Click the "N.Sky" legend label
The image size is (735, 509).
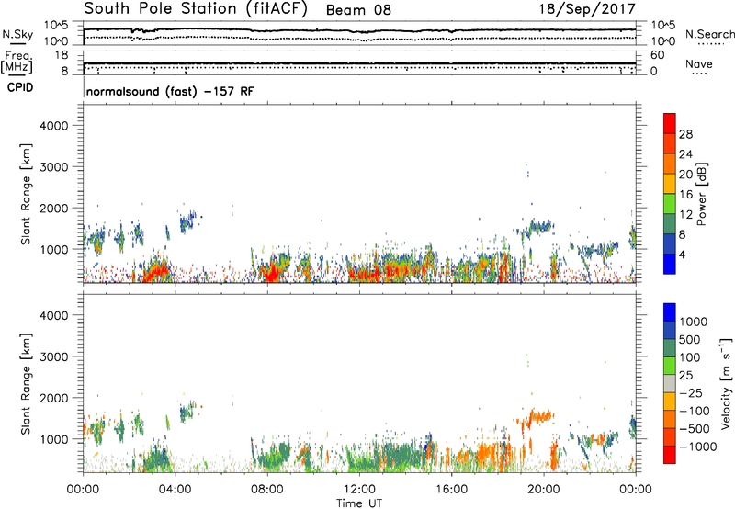click(x=17, y=35)
